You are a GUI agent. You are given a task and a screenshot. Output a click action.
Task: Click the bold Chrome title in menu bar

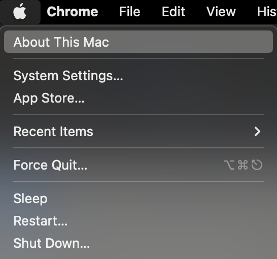(x=73, y=12)
